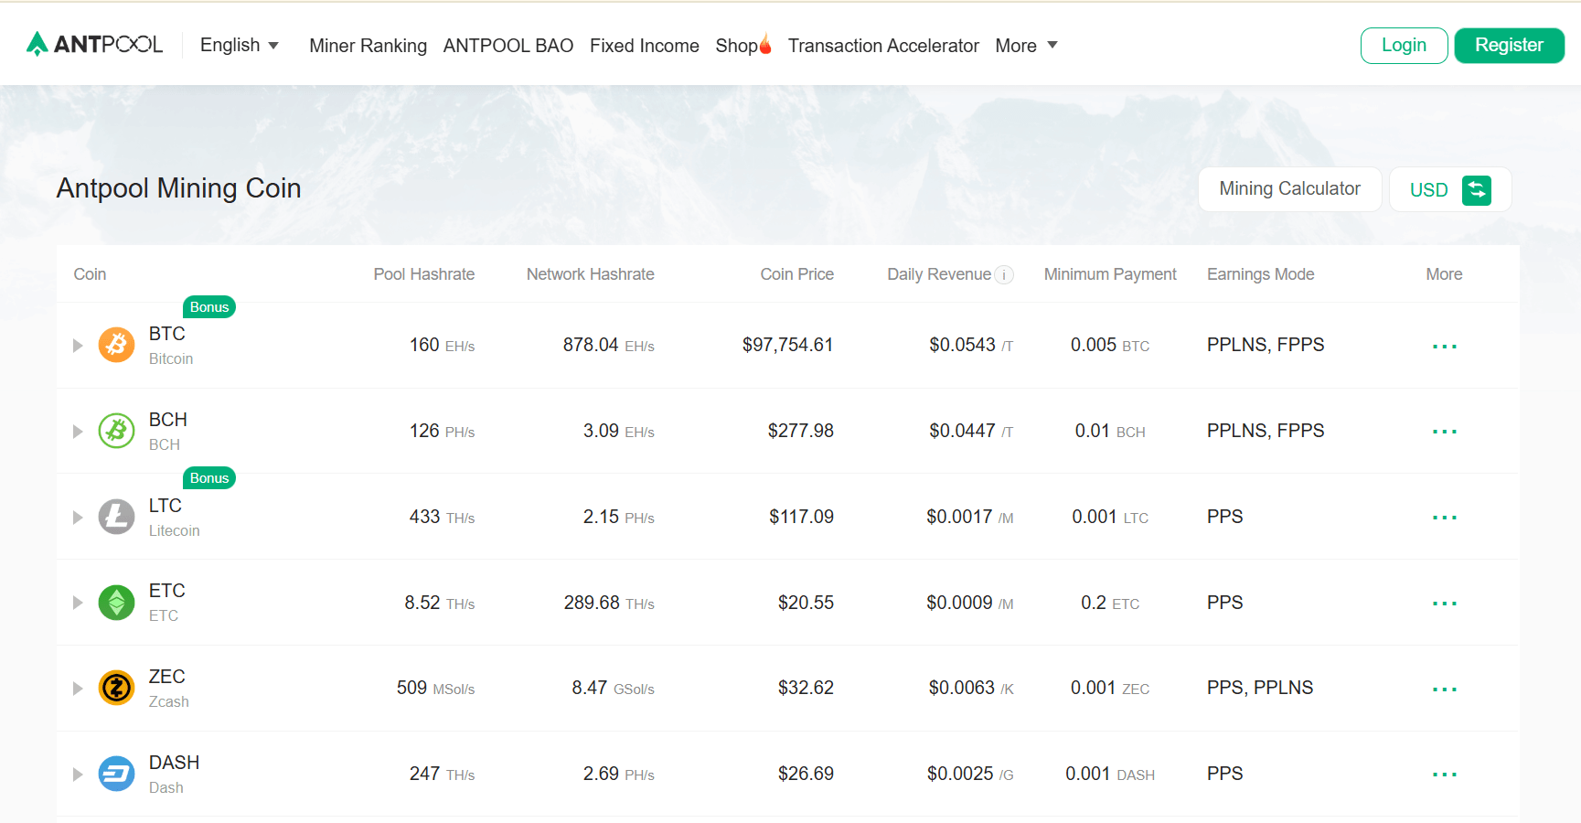This screenshot has height=823, width=1581.
Task: Click the Minimum Payment column header
Action: tap(1110, 274)
